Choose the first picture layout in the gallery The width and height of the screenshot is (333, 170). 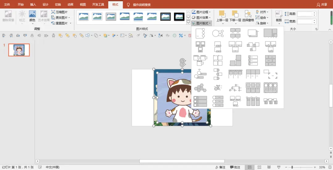pyautogui.click(x=200, y=33)
